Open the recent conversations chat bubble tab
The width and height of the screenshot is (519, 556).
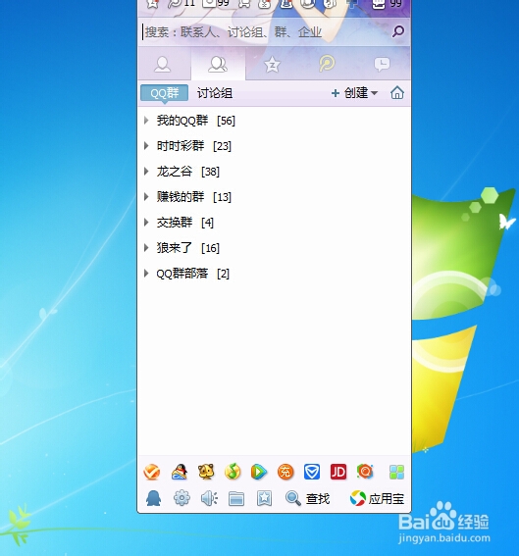pos(382,65)
